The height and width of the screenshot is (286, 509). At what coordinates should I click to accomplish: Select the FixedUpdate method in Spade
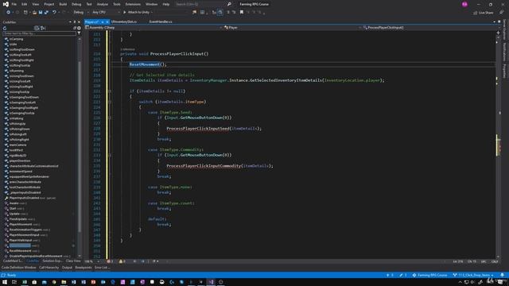click(17, 219)
